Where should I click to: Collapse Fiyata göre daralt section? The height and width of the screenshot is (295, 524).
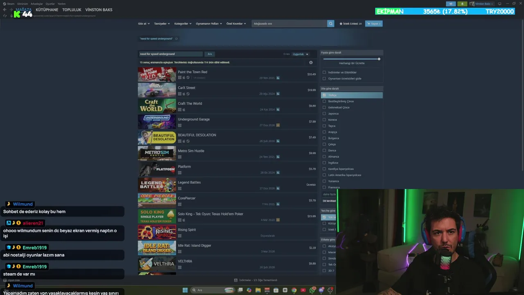pos(352,52)
